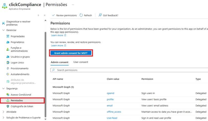The image size is (208, 121).
Task: Sort by the API name column header
Action: (x=58, y=79)
